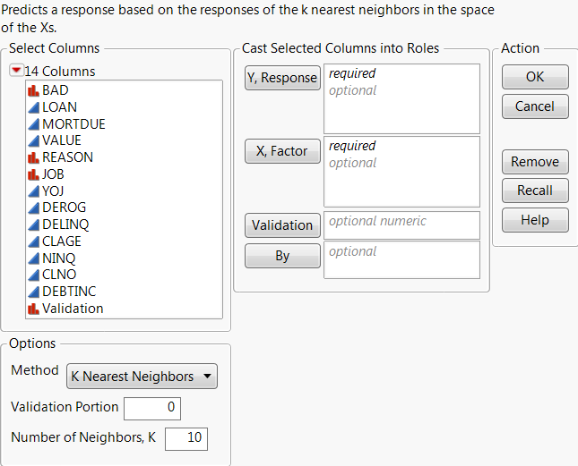Click the nominal icon beside Validation column
The width and height of the screenshot is (578, 466).
pos(34,309)
